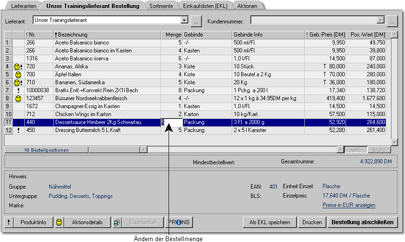This screenshot has height=242, width=405.
Task: Follow the Preise in EUR anzeigen link
Action: click(x=349, y=205)
